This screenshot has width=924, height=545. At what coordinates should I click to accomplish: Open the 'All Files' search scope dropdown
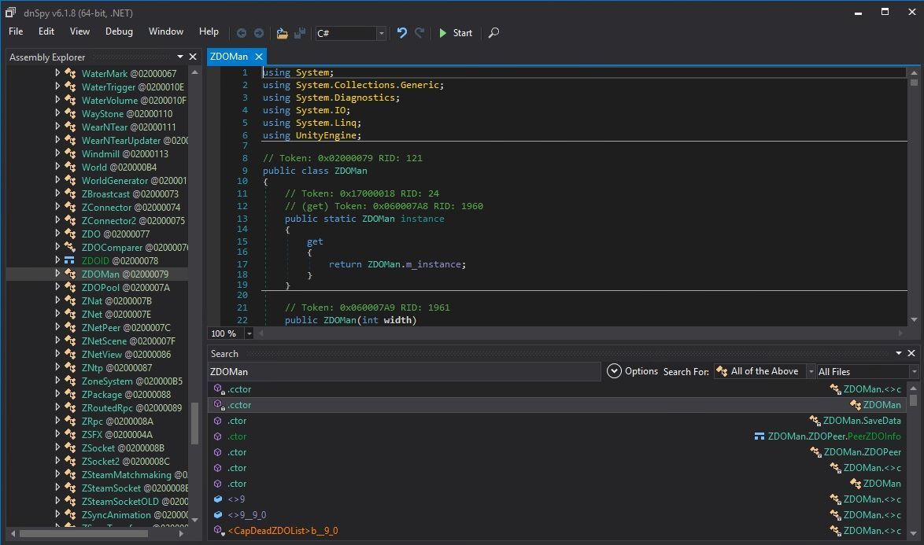913,371
